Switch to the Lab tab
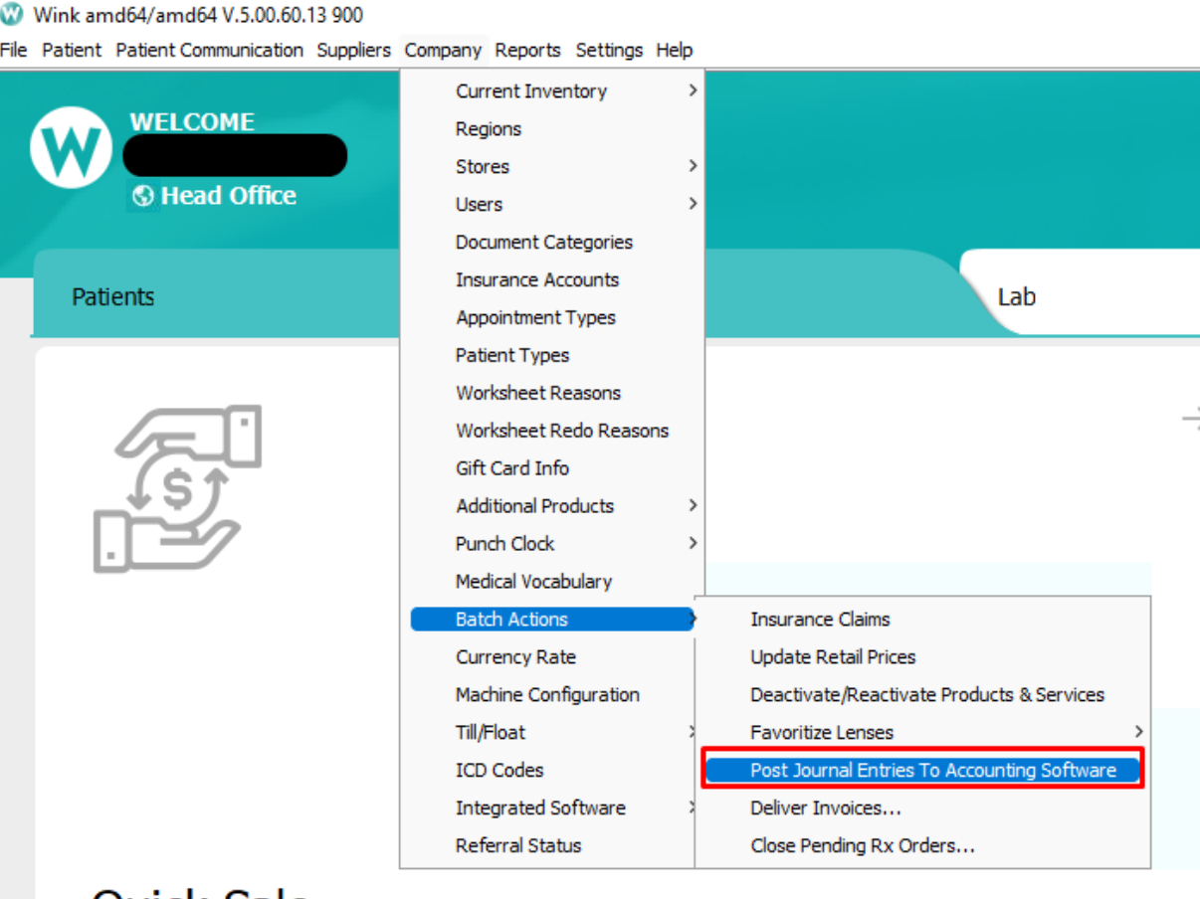The image size is (1200, 899). pyautogui.click(x=1017, y=295)
